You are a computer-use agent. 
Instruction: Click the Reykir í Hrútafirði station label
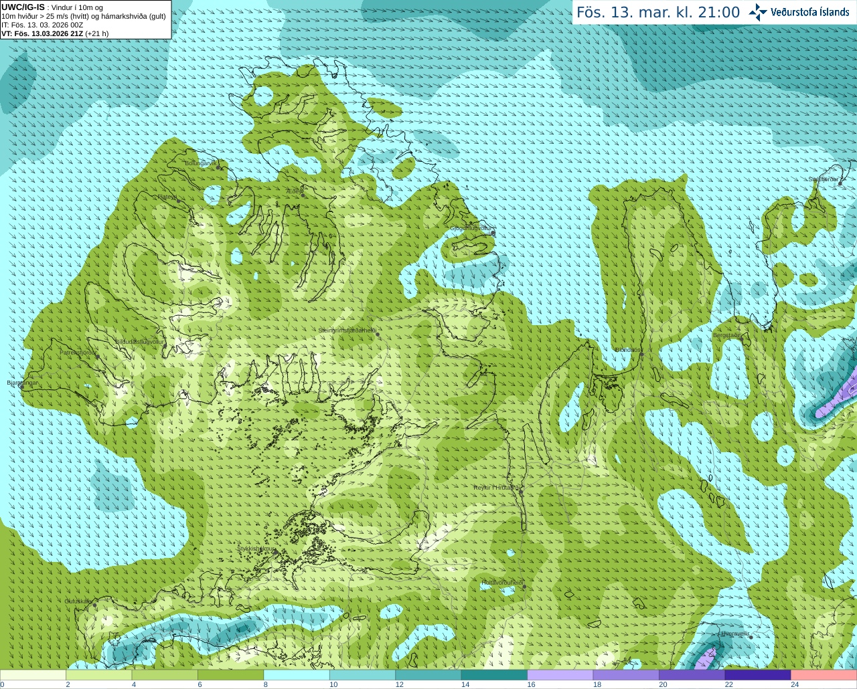click(x=496, y=488)
